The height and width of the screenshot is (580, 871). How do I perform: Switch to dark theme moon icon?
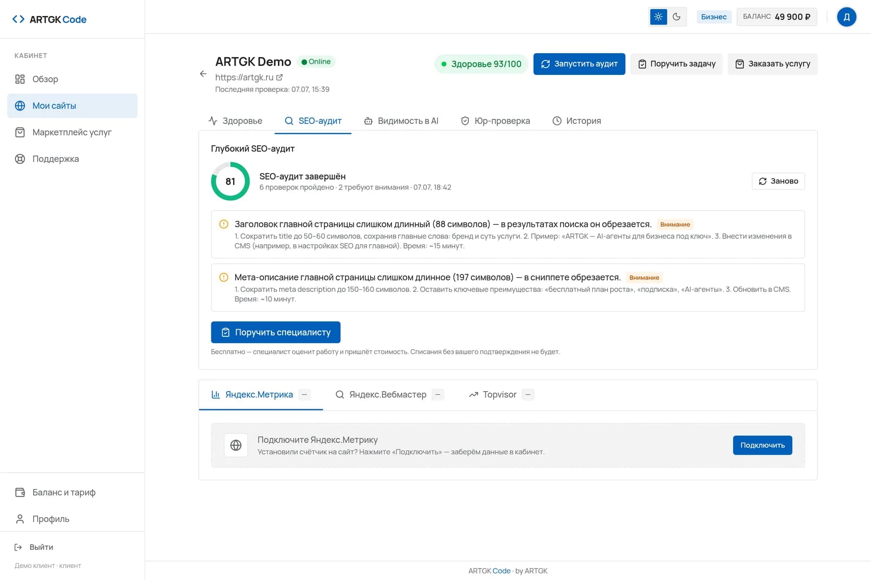(676, 17)
